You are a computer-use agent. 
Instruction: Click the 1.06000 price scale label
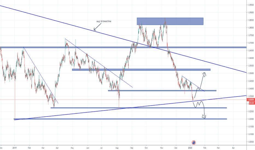click(x=251, y=58)
